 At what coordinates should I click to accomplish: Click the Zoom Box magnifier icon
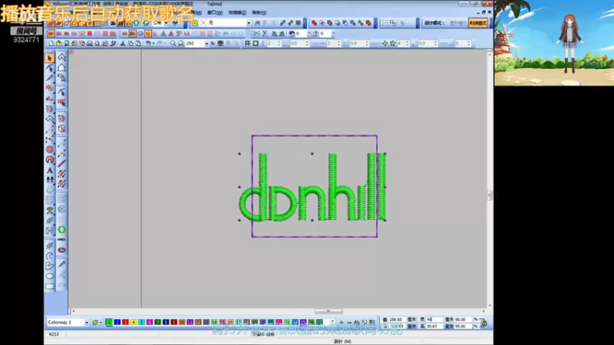(x=180, y=44)
